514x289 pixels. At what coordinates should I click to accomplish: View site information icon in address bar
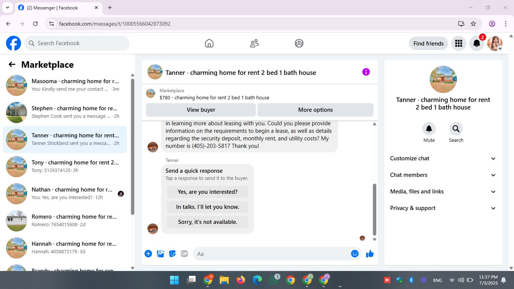tap(52, 24)
